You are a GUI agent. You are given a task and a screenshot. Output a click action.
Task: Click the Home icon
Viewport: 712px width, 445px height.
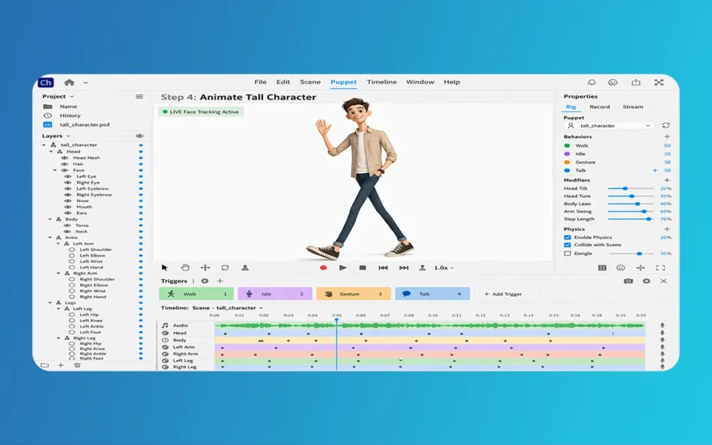coord(70,82)
